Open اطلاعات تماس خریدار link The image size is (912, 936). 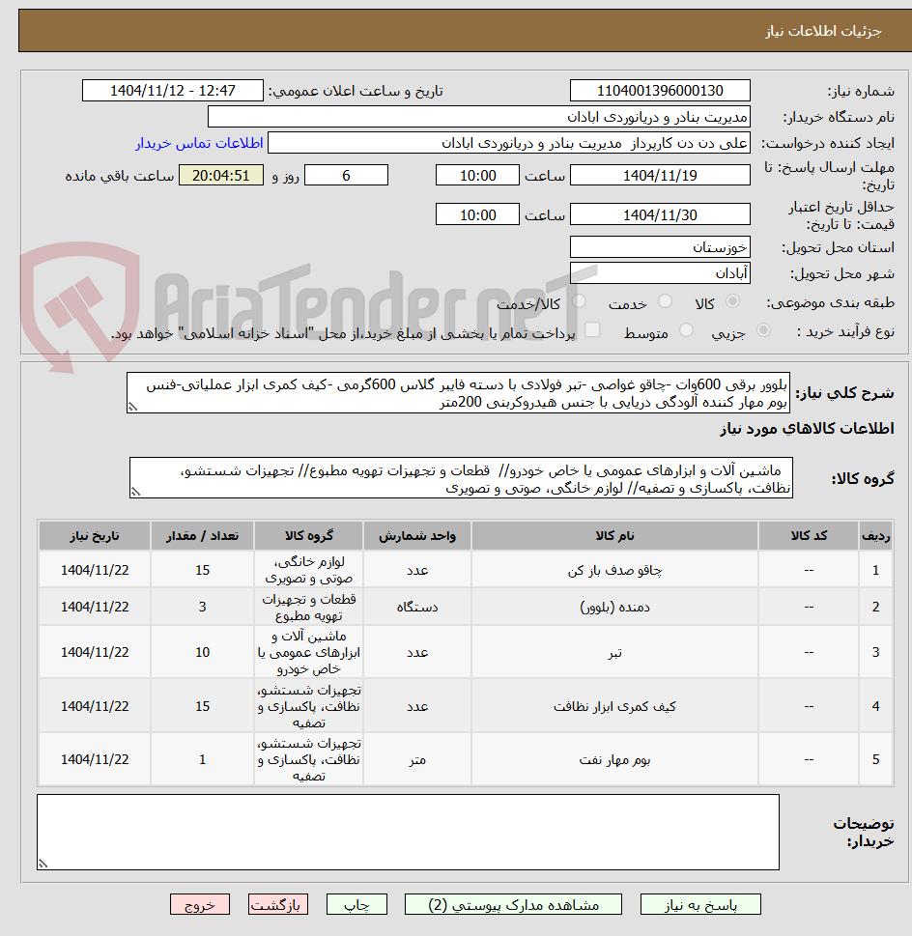click(x=199, y=143)
